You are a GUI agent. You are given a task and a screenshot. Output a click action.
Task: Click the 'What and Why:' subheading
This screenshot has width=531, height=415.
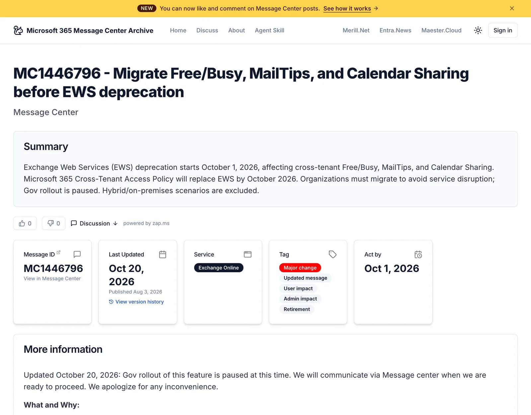[51, 405]
